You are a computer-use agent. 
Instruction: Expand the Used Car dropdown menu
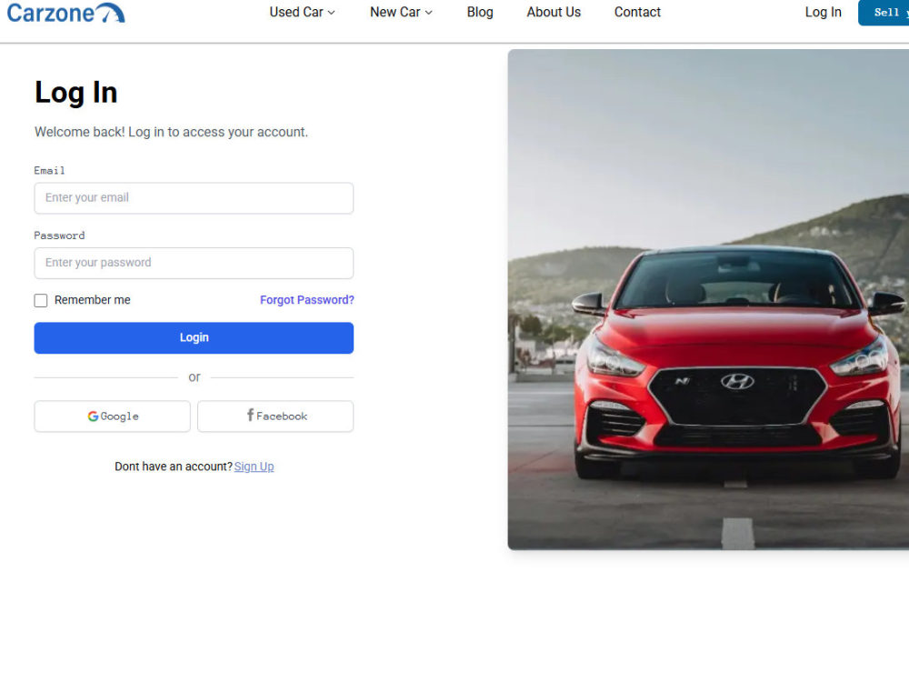tap(302, 12)
